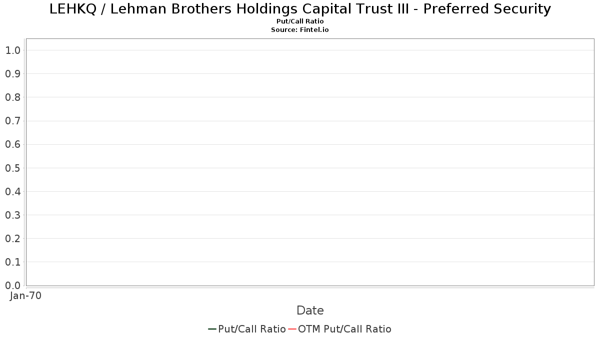Click the 0.5 y-axis label
600x337 pixels.
pyautogui.click(x=12, y=168)
